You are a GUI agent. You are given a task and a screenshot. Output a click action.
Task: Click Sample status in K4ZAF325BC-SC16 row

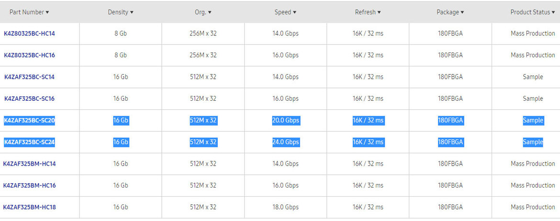(x=533, y=99)
